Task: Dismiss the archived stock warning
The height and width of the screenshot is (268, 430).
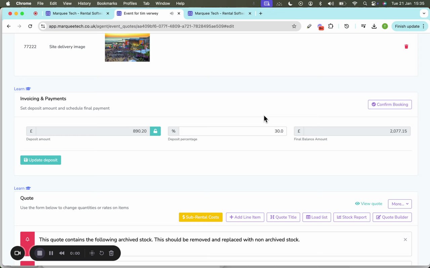Action: 405,240
